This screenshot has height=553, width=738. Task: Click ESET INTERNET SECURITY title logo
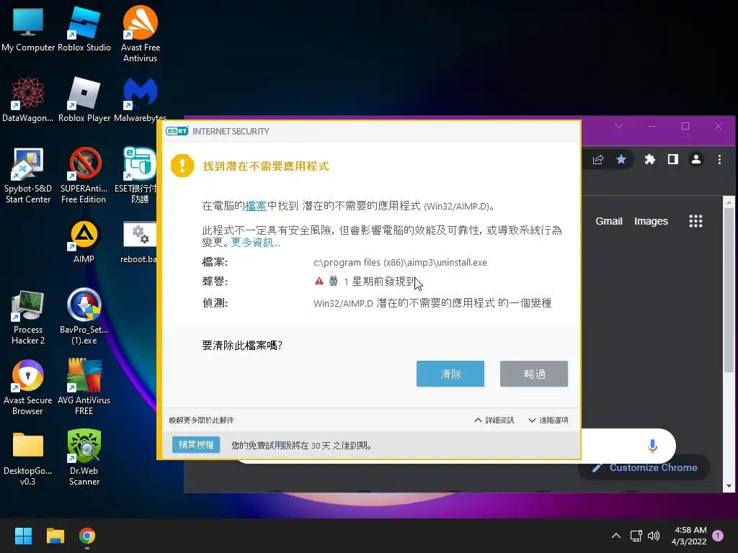(218, 131)
